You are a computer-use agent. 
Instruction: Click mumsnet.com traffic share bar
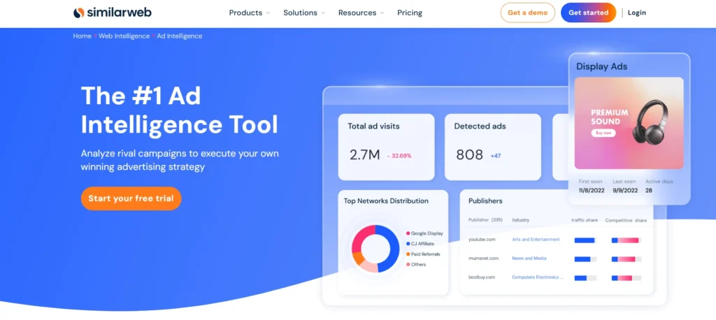click(585, 259)
